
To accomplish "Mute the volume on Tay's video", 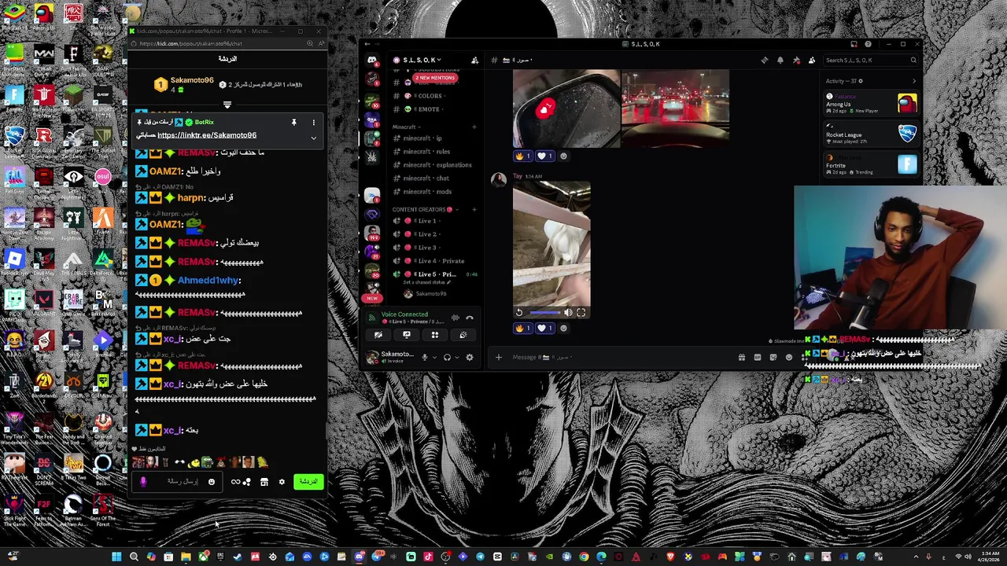I will 568,313.
